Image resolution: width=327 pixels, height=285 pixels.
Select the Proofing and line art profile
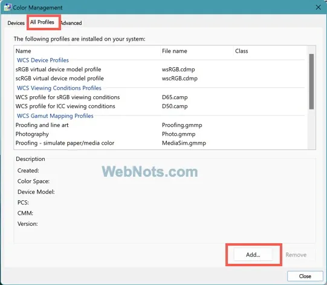pyautogui.click(x=161, y=125)
